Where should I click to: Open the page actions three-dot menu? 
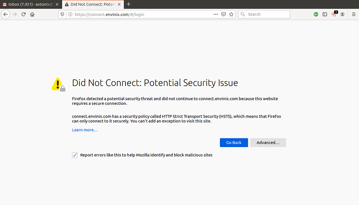pos(216,14)
